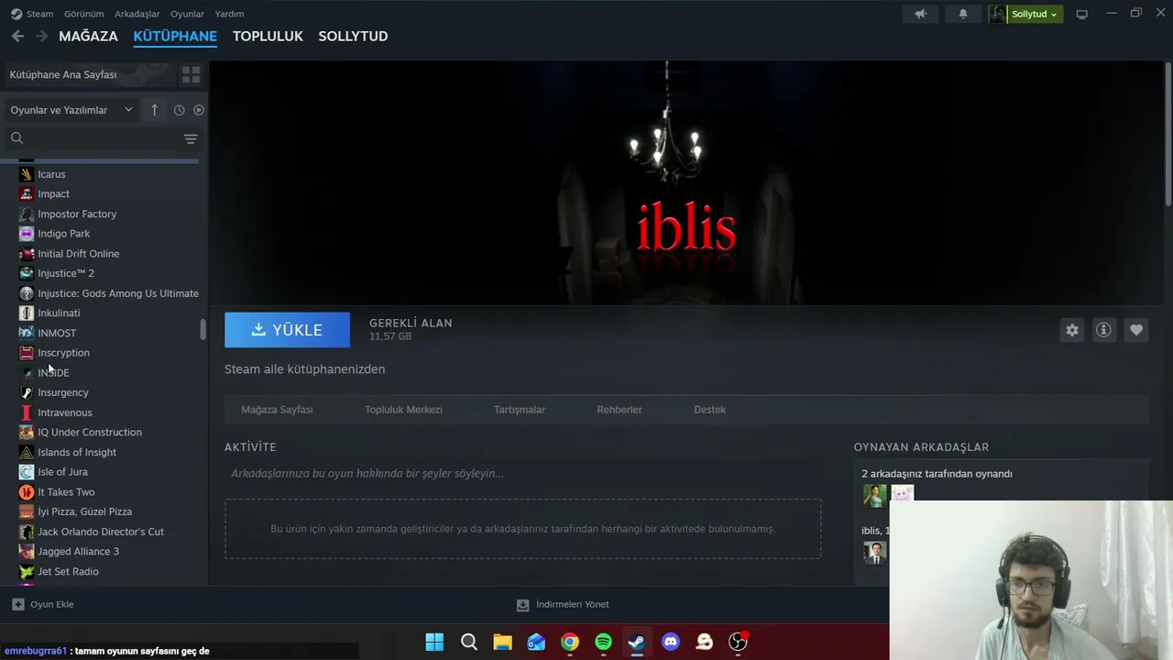
Task: Toggle sort order with up arrow
Action: [x=154, y=110]
